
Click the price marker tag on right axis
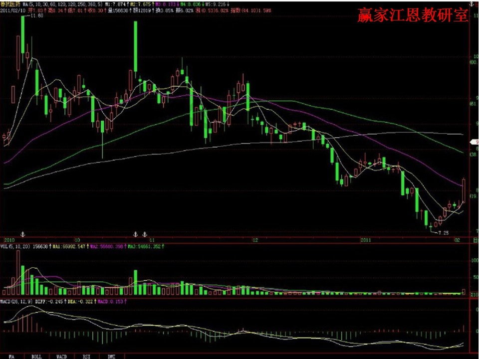pos(474,142)
